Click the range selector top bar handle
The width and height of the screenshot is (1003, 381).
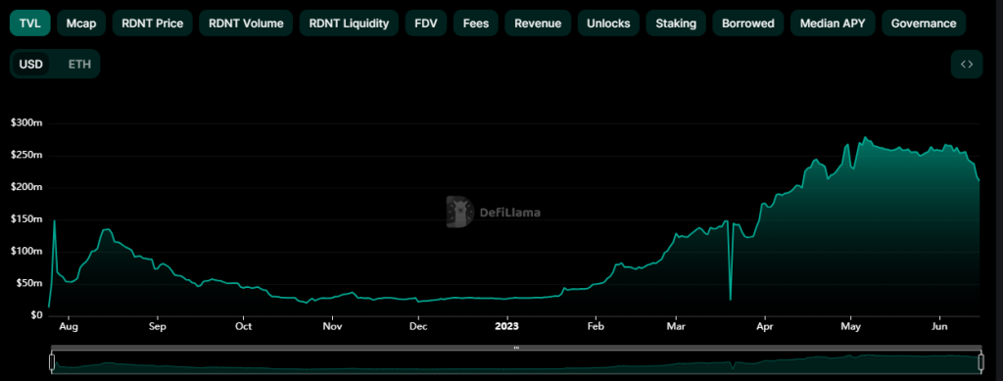(516, 348)
